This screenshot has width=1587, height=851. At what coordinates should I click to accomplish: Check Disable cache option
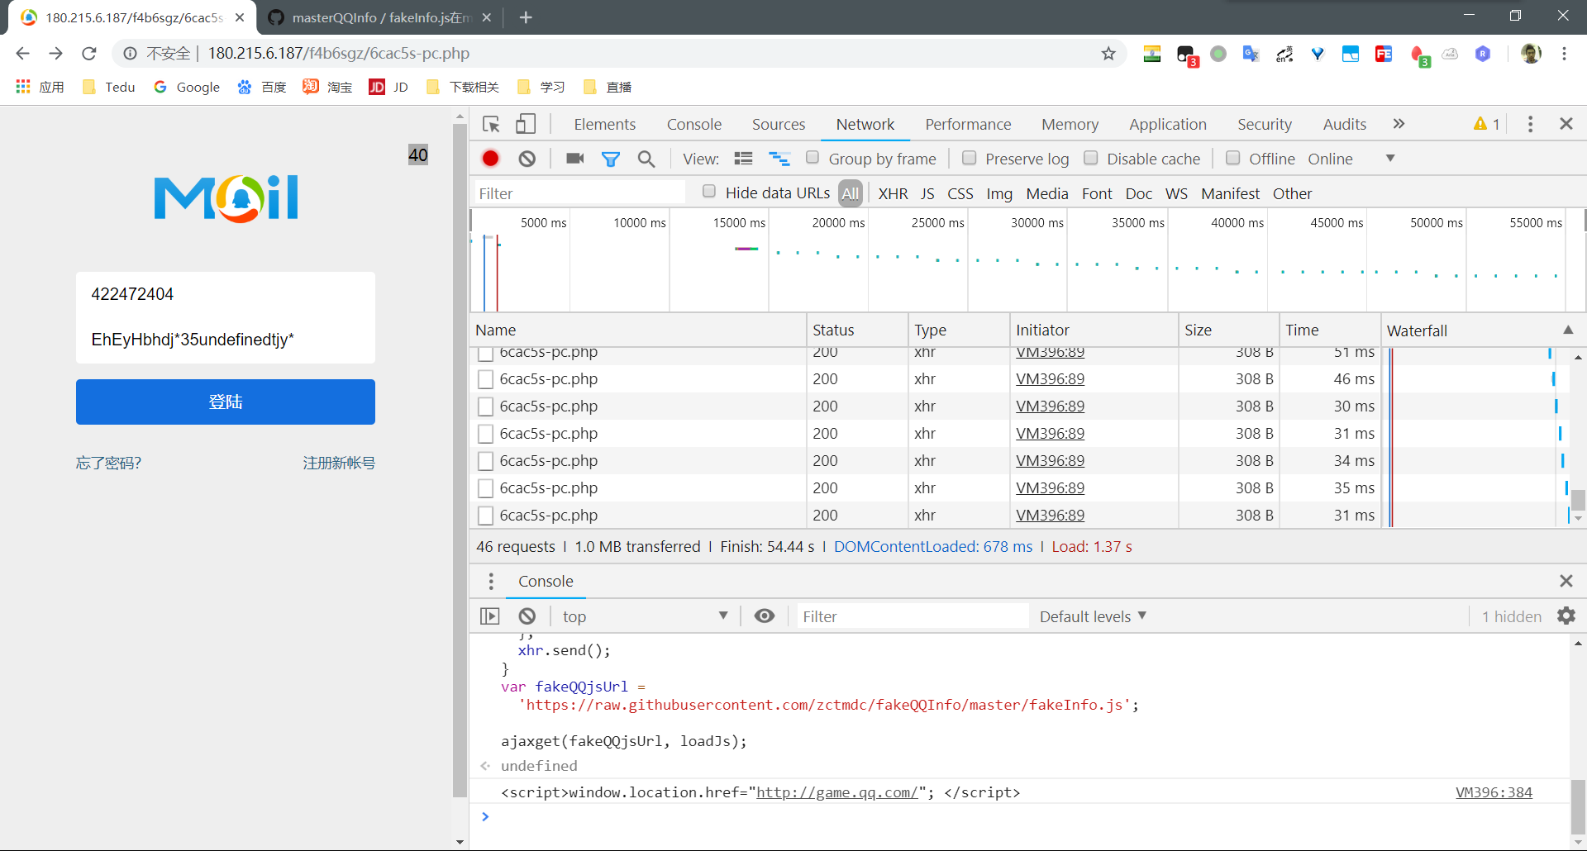1091,158
